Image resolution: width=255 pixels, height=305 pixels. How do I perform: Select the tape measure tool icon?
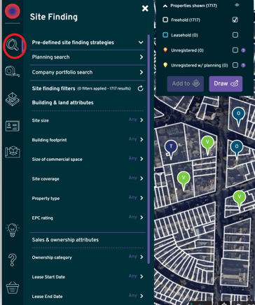click(12, 71)
